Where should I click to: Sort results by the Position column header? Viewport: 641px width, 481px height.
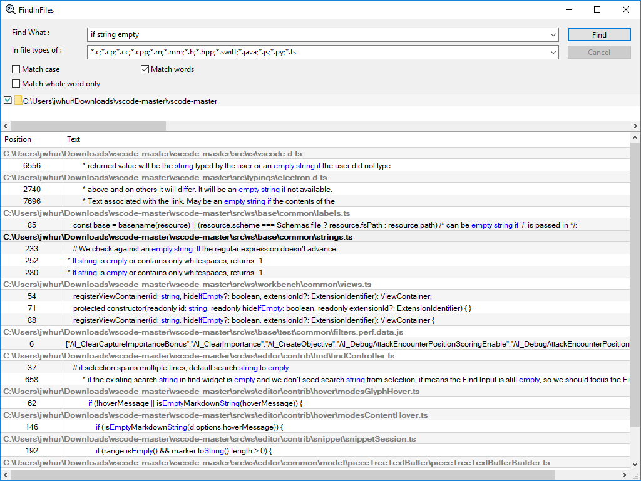(32, 139)
